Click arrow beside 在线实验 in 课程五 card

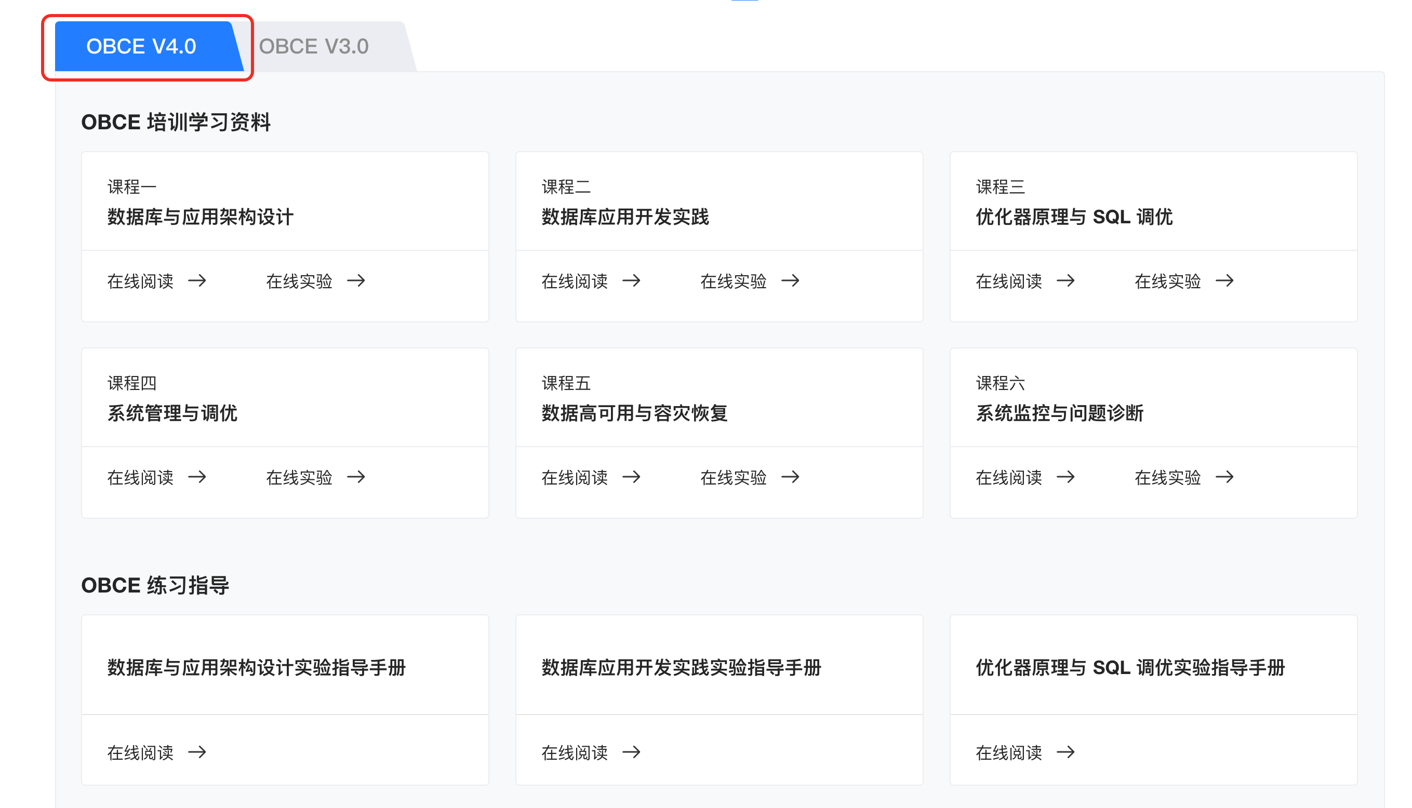tap(790, 477)
